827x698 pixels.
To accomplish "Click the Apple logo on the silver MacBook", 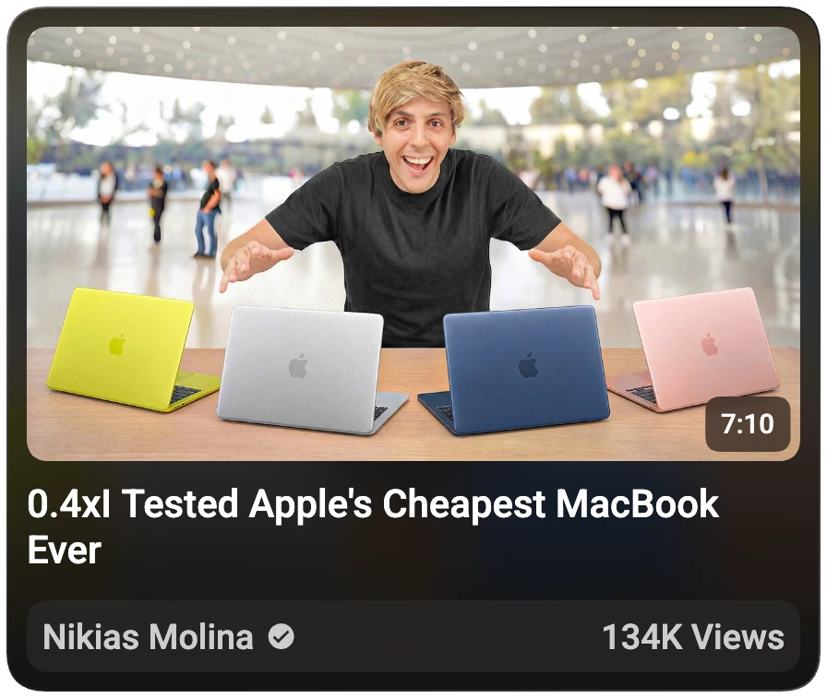I will point(298,366).
